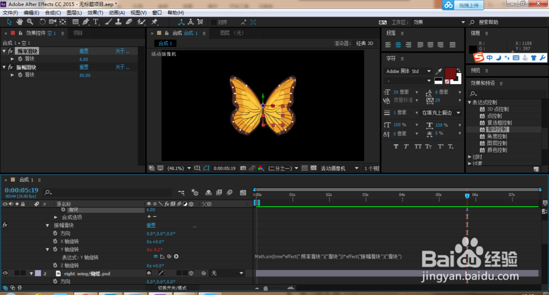Click the all caps TT icon

[418, 146]
